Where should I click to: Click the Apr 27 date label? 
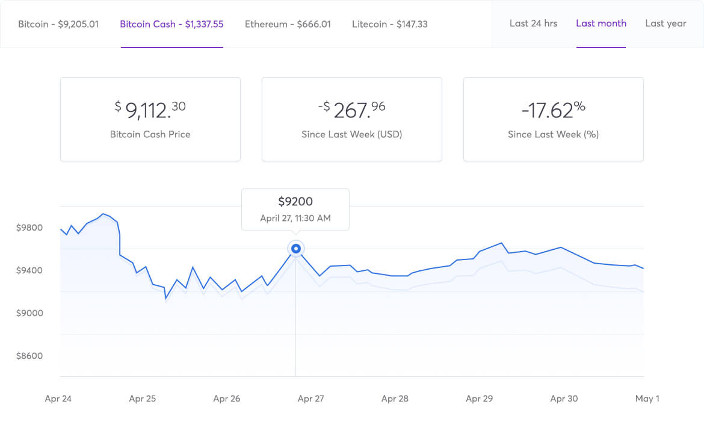(x=310, y=399)
